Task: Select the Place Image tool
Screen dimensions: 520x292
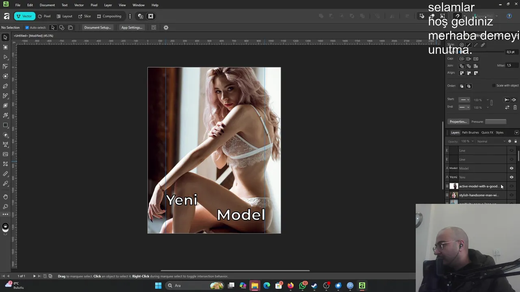Action: (5, 154)
